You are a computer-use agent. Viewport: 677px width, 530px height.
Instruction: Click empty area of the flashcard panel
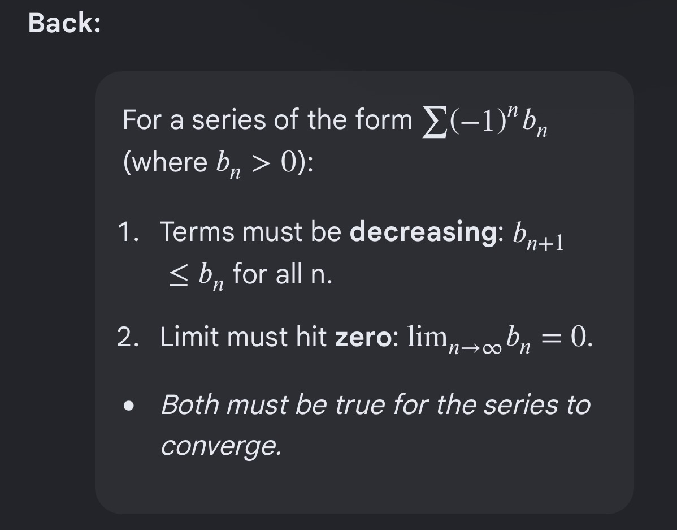click(432, 484)
